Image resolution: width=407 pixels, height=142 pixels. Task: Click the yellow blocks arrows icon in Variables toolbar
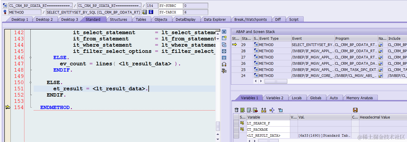[x=263, y=110]
